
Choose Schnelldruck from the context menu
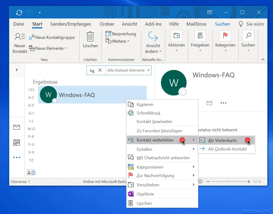coord(162,113)
